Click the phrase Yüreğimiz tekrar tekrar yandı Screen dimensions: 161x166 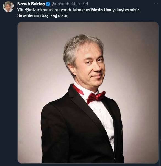(x=45, y=10)
